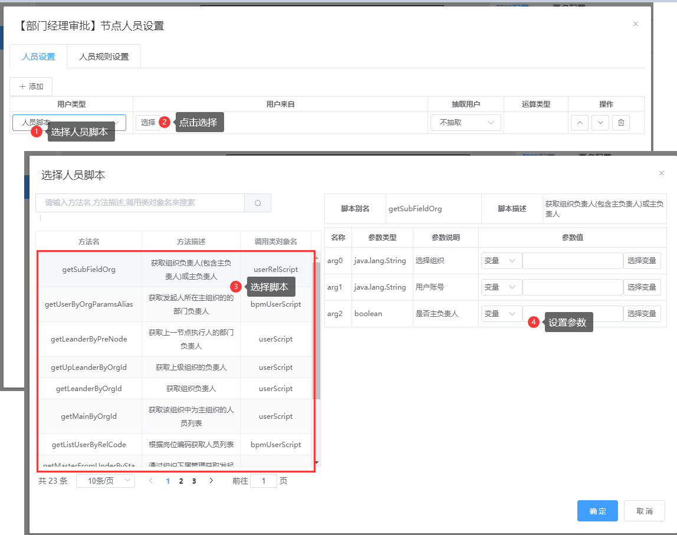Click the 添加 plus button
This screenshot has width=677, height=535.
tap(31, 86)
